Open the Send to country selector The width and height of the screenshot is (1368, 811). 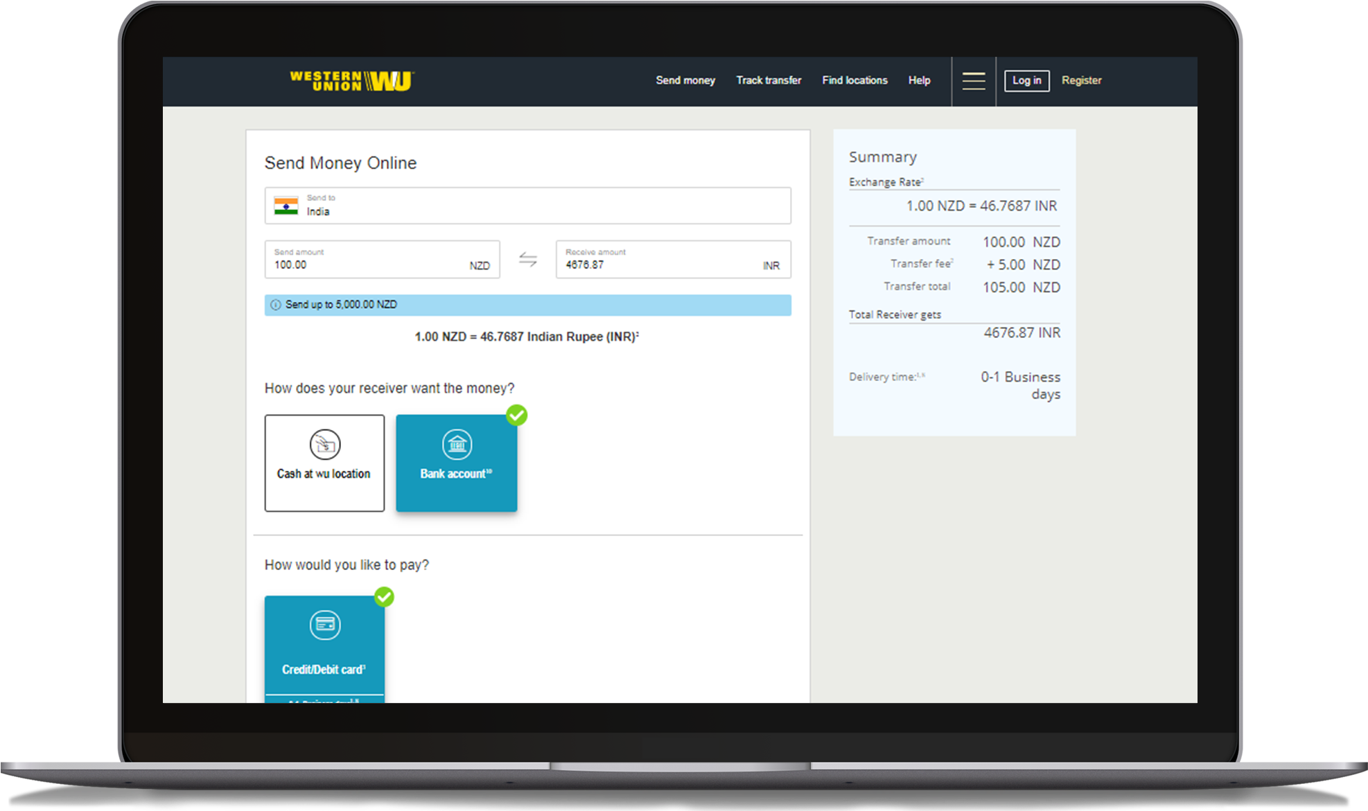tap(527, 205)
